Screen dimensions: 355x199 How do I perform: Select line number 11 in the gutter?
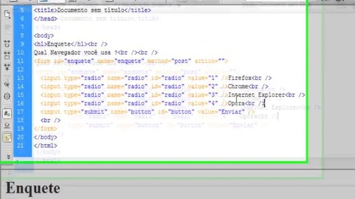pos(21,61)
